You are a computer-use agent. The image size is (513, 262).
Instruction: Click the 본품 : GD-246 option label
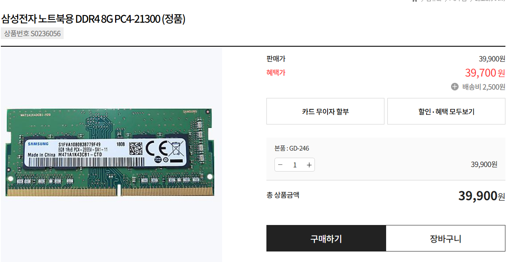click(x=292, y=148)
